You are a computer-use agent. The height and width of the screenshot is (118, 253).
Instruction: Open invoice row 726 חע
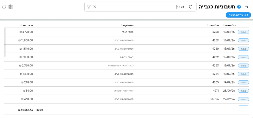coord(126,99)
